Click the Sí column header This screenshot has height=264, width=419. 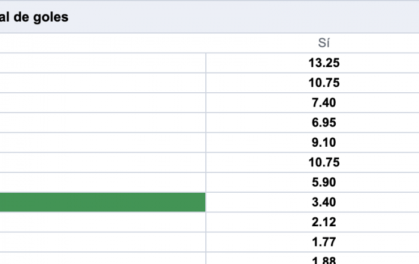click(x=324, y=43)
